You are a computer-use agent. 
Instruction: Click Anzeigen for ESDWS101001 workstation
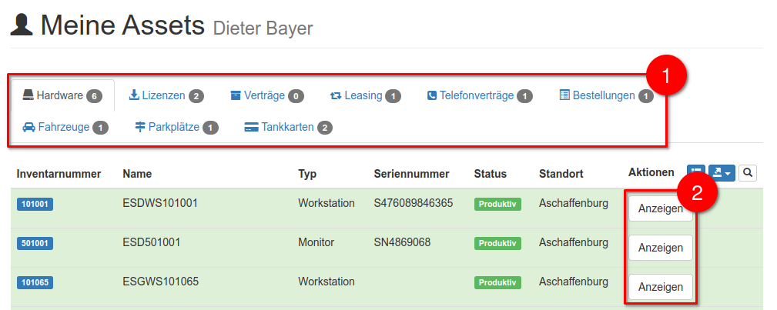[660, 208]
